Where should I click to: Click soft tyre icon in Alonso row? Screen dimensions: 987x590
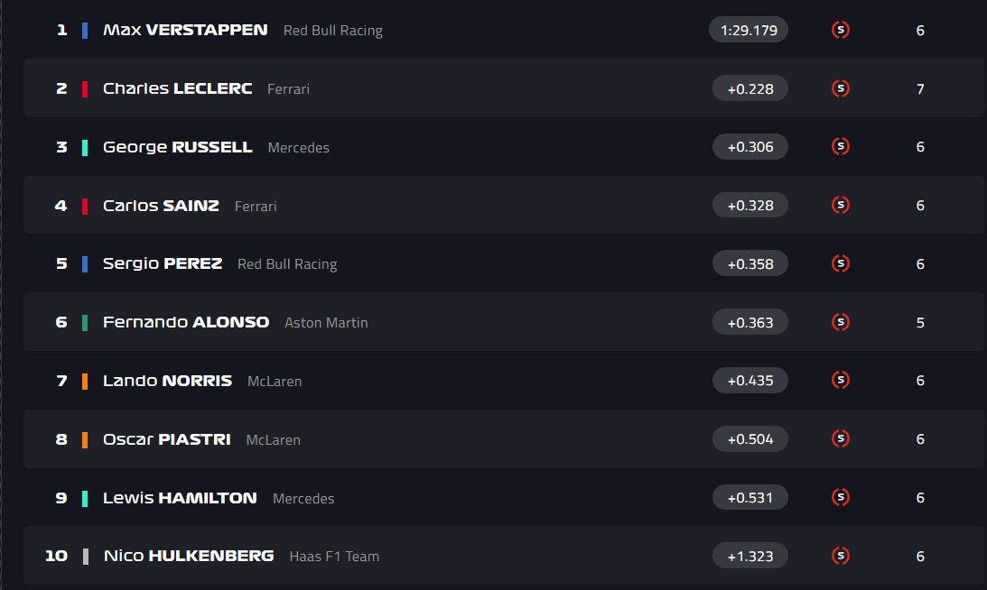(841, 322)
